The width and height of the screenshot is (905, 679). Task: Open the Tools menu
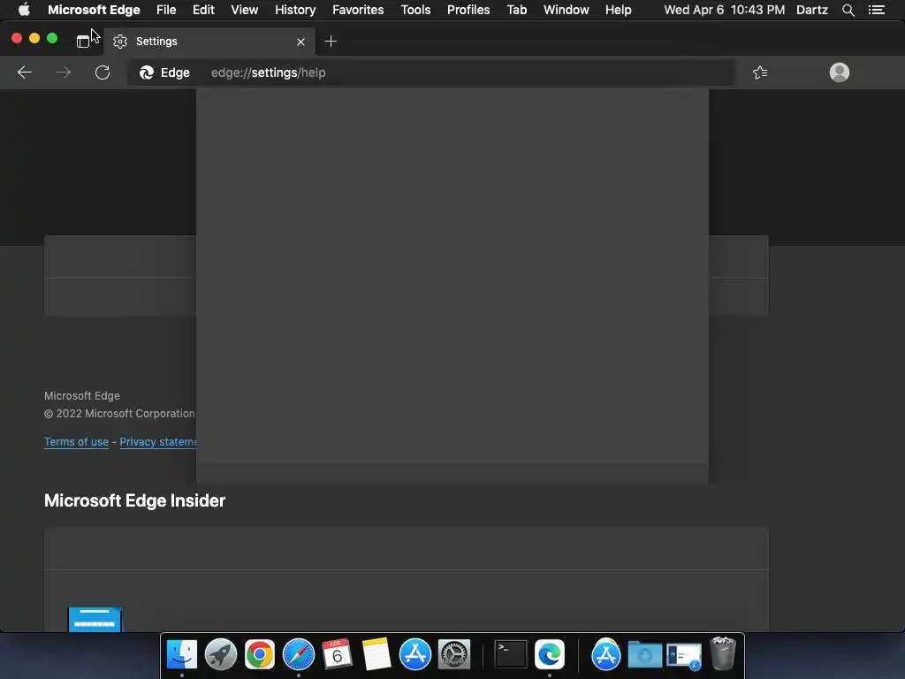(x=415, y=10)
